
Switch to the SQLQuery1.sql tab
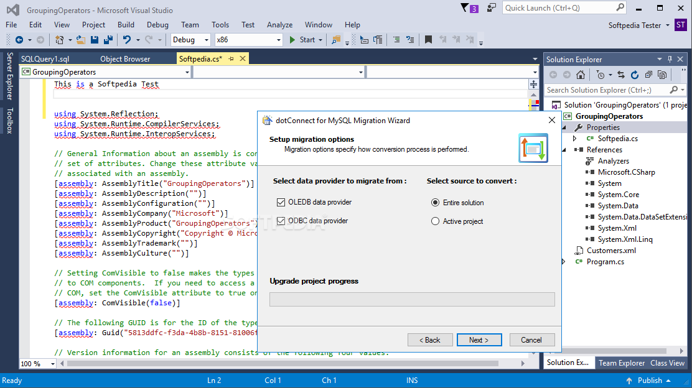[x=45, y=58]
